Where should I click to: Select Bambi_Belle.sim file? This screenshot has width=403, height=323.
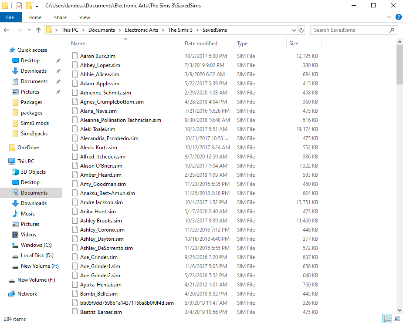(99, 294)
